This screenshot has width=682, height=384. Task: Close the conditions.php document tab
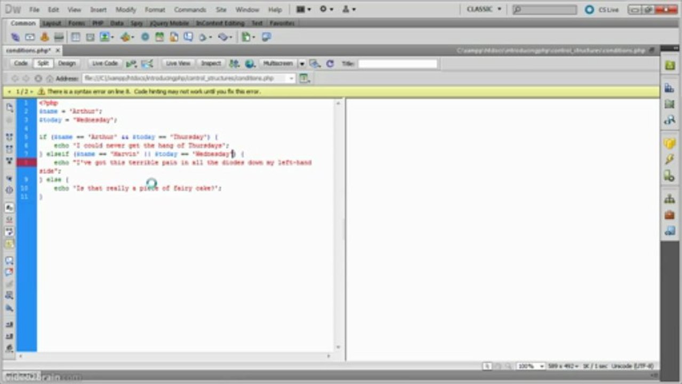[x=58, y=51]
